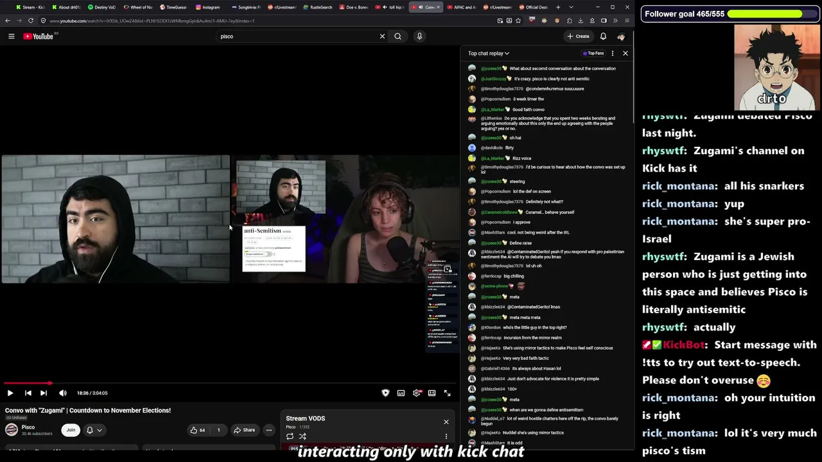Skip to next video in playlist
This screenshot has width=822, height=462.
(x=44, y=393)
